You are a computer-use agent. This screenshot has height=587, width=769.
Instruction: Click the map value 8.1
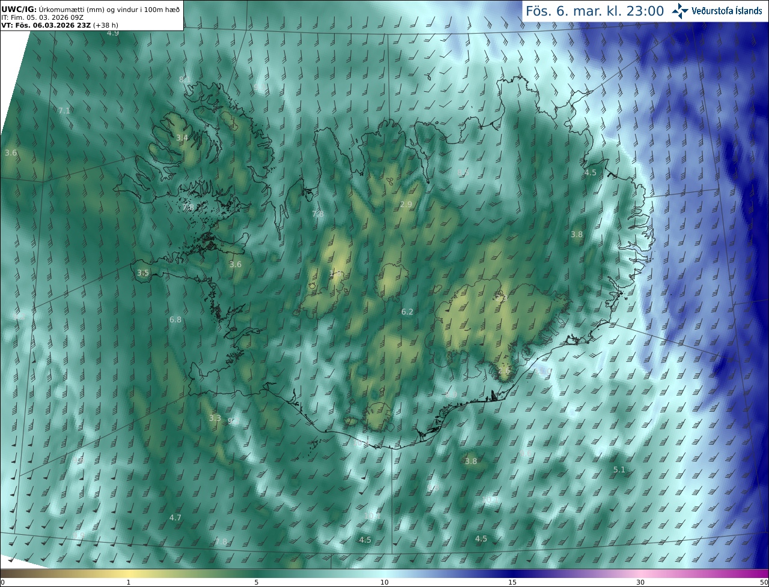pyautogui.click(x=185, y=79)
